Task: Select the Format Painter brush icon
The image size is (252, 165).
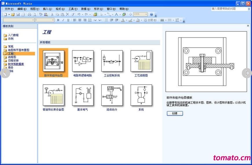Action: (73, 14)
